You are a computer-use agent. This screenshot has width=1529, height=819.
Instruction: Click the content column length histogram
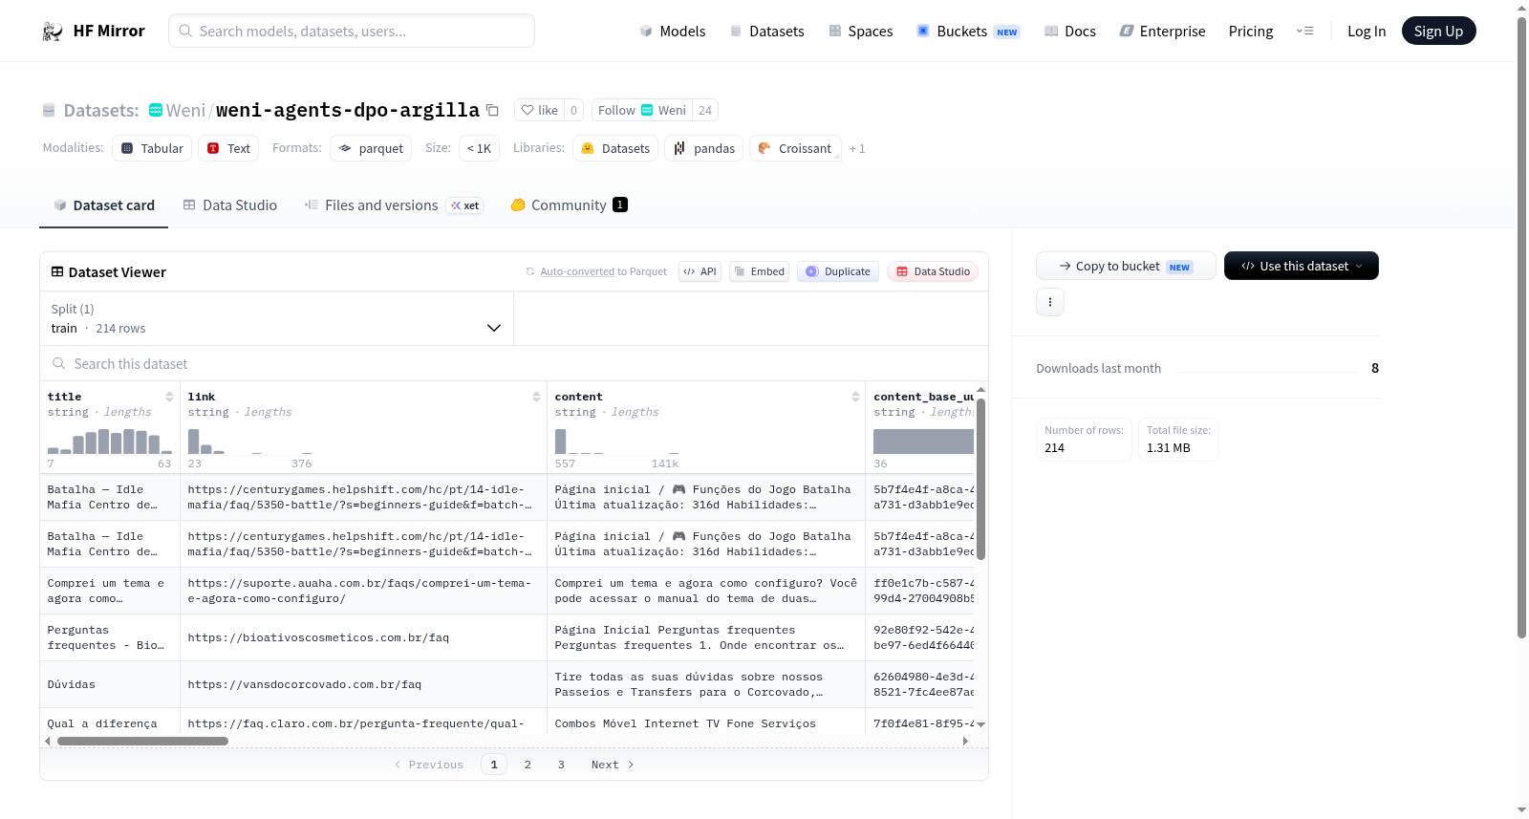(x=617, y=441)
